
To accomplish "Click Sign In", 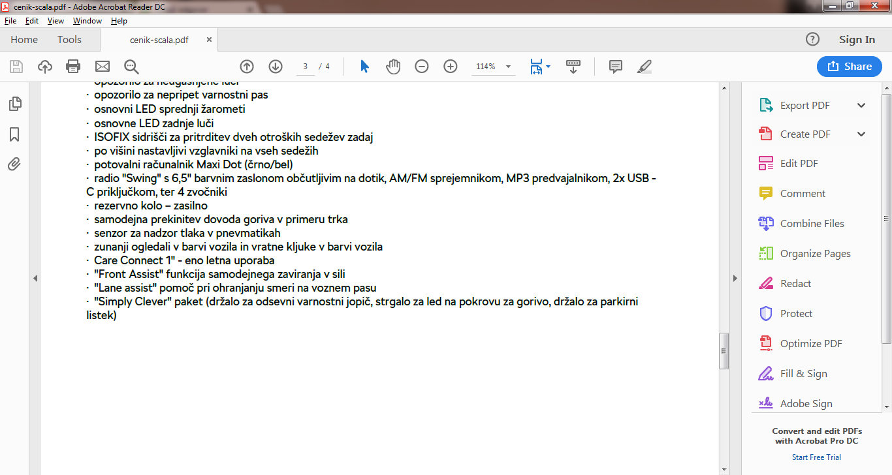I will point(857,39).
